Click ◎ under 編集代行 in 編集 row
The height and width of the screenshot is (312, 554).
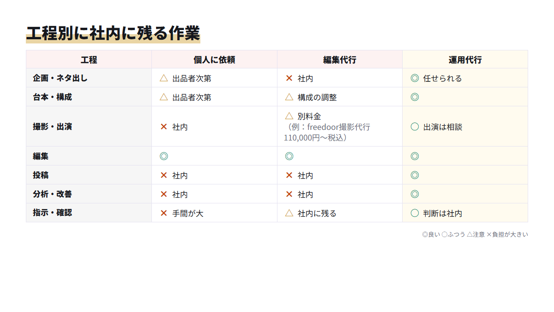pos(289,156)
